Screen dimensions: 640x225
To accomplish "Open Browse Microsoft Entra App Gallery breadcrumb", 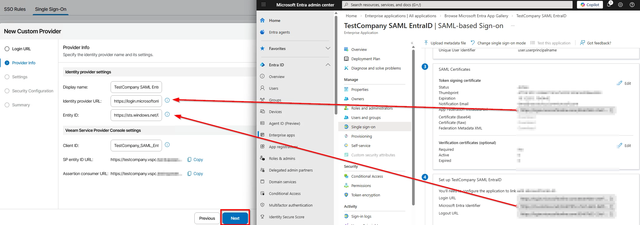I will (x=476, y=16).
